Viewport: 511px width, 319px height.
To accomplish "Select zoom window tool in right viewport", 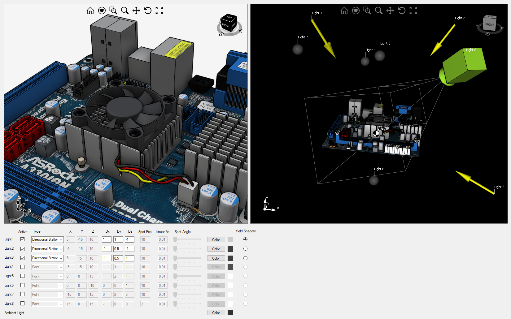I will tap(367, 11).
